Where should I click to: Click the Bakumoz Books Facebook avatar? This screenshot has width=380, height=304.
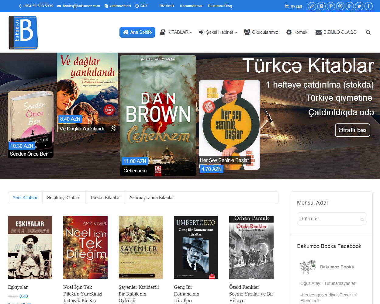(x=308, y=267)
